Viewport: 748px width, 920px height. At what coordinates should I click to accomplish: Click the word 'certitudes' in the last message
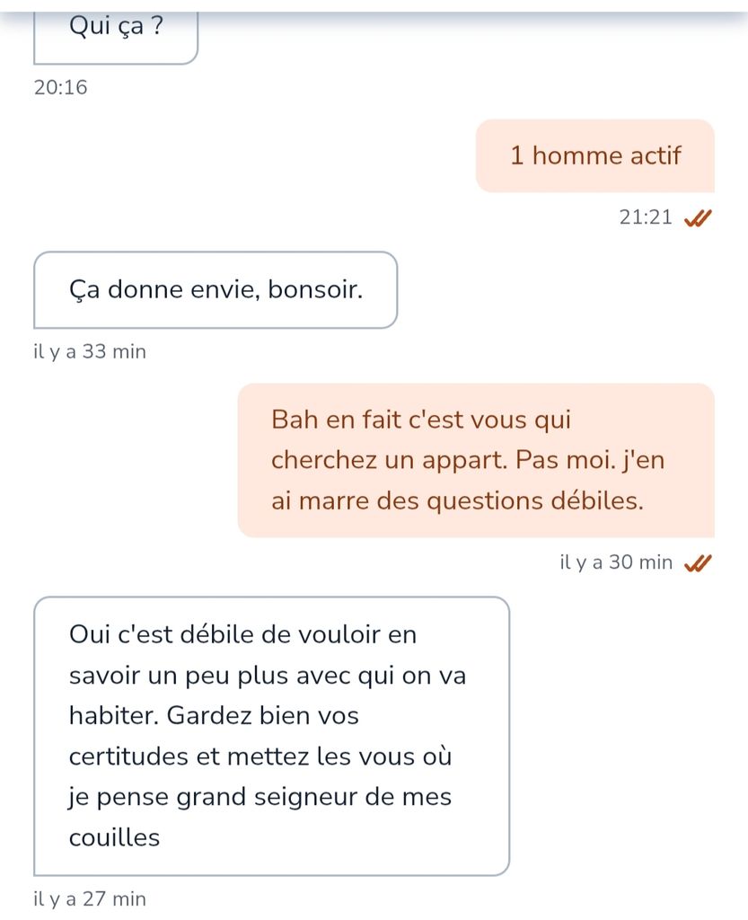pos(129,756)
